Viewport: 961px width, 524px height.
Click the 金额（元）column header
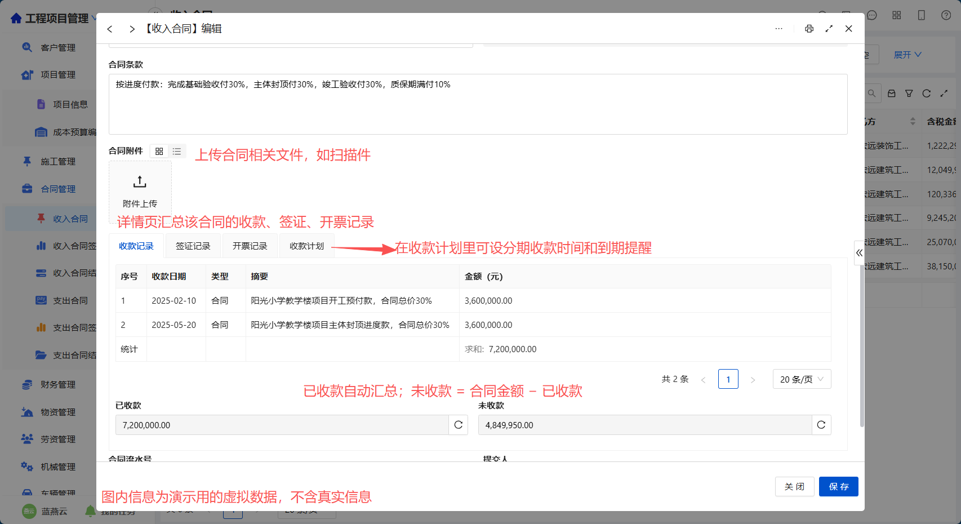(645, 277)
